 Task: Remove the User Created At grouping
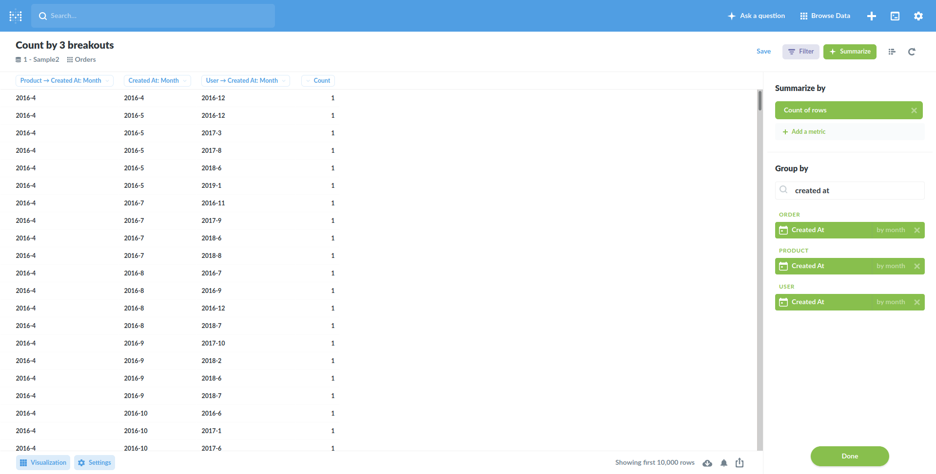click(x=918, y=302)
